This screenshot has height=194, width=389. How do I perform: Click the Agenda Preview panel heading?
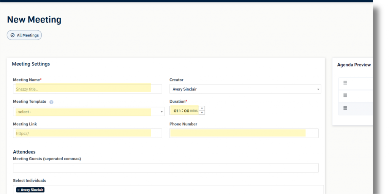coord(354,65)
